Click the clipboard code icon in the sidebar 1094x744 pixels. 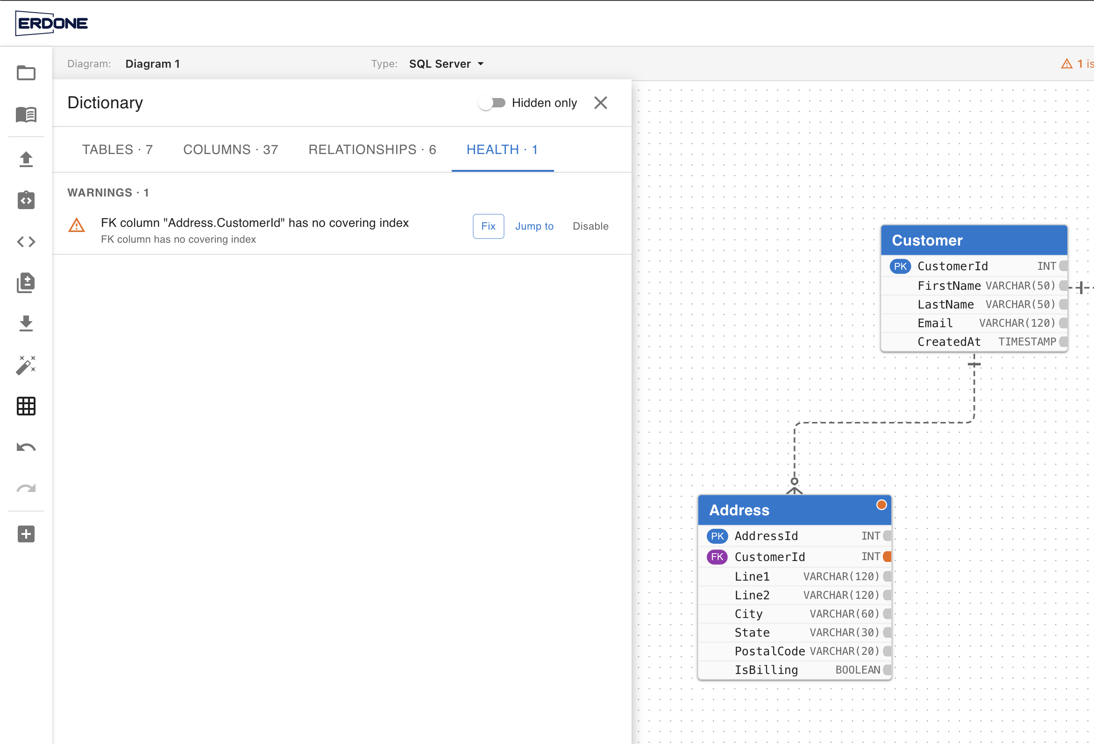point(26,200)
